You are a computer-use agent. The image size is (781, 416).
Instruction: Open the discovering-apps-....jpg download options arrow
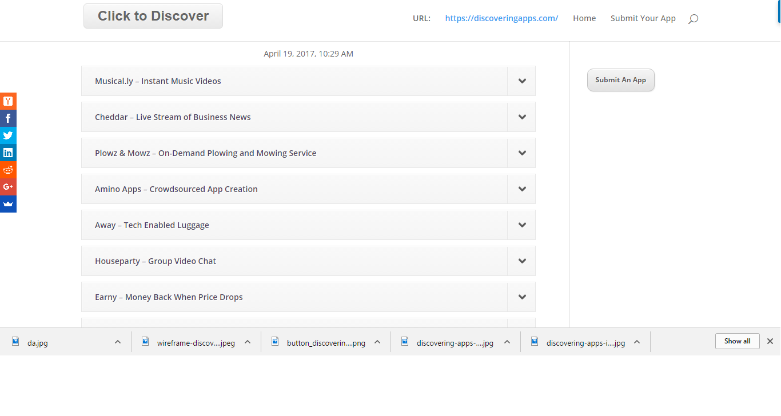tap(507, 342)
